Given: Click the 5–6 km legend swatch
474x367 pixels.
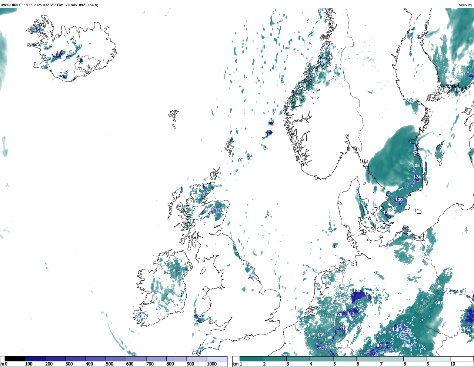Looking at the screenshot, I should [x=345, y=358].
